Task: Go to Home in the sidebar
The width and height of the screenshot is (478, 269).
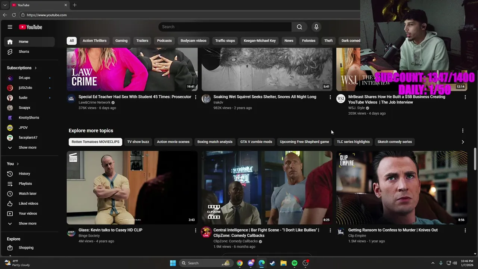Action: click(29, 41)
